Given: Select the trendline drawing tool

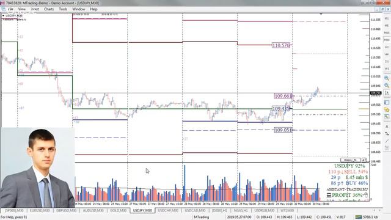Looking at the screenshot, I should (x=387, y=141).
